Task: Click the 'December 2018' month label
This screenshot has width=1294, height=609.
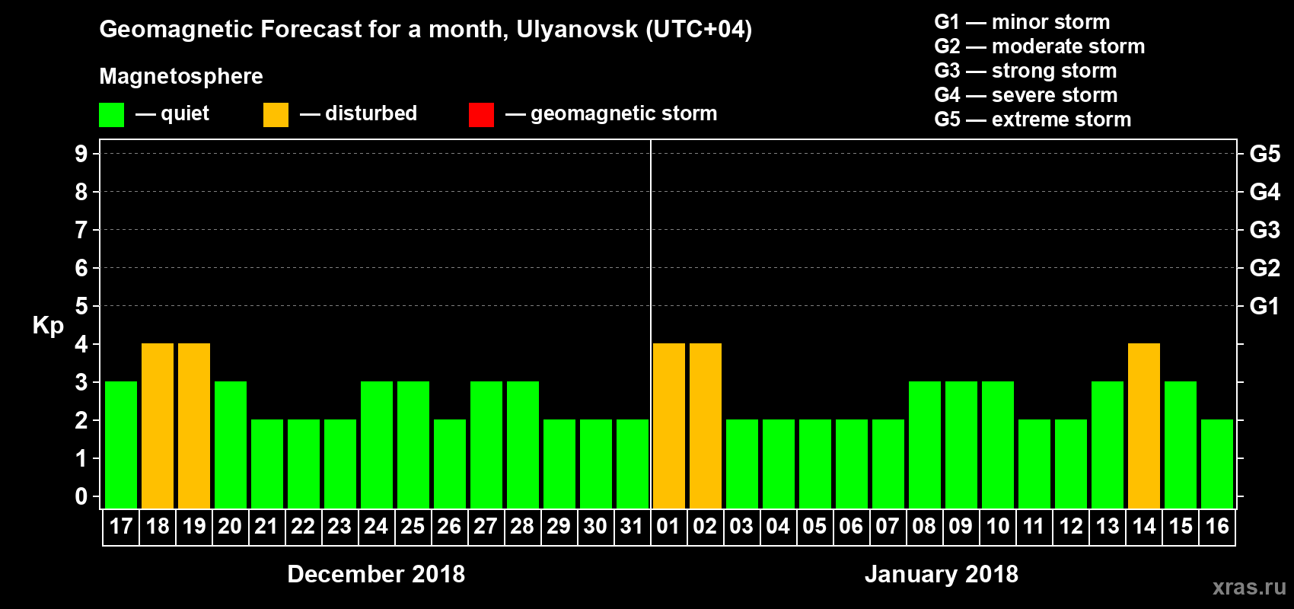Action: [x=376, y=574]
